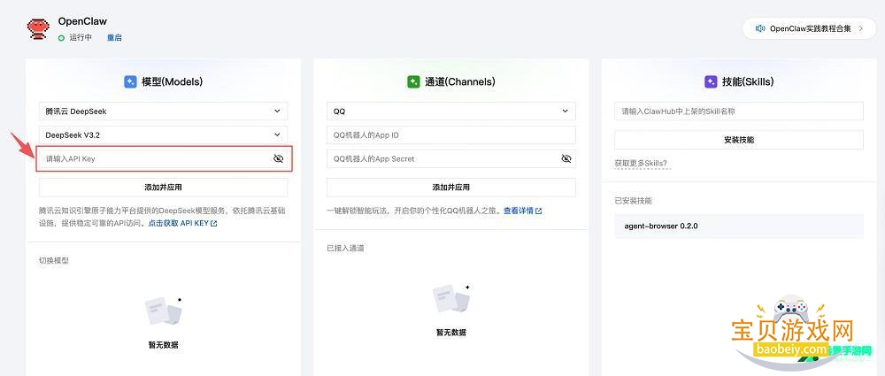Click the OpenClaw title text
The image size is (885, 376).
(x=82, y=21)
